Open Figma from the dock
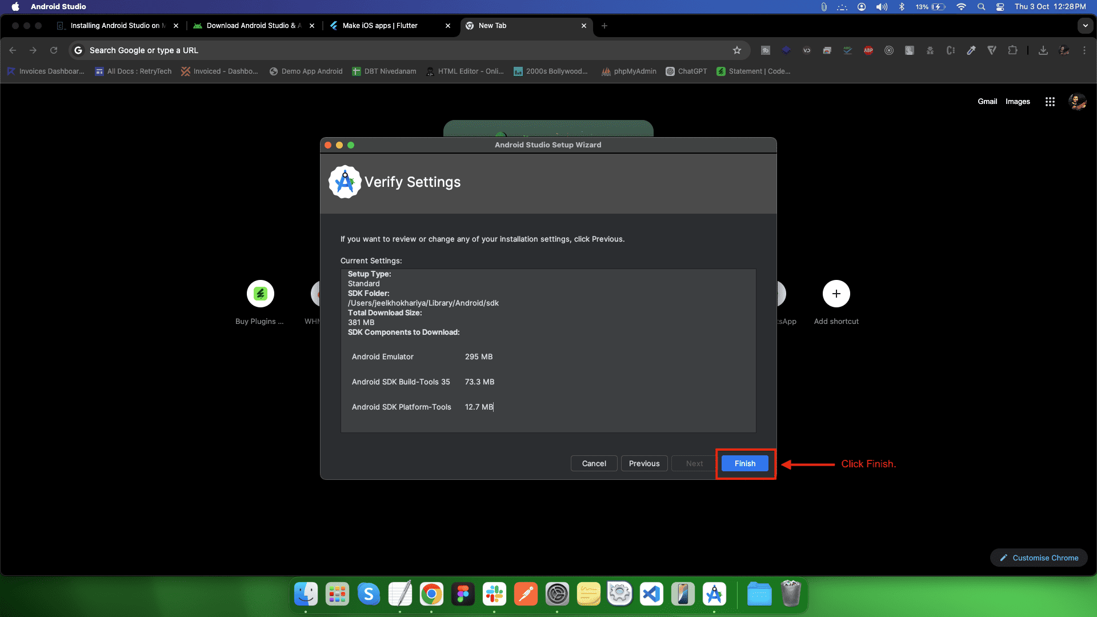 (x=463, y=595)
